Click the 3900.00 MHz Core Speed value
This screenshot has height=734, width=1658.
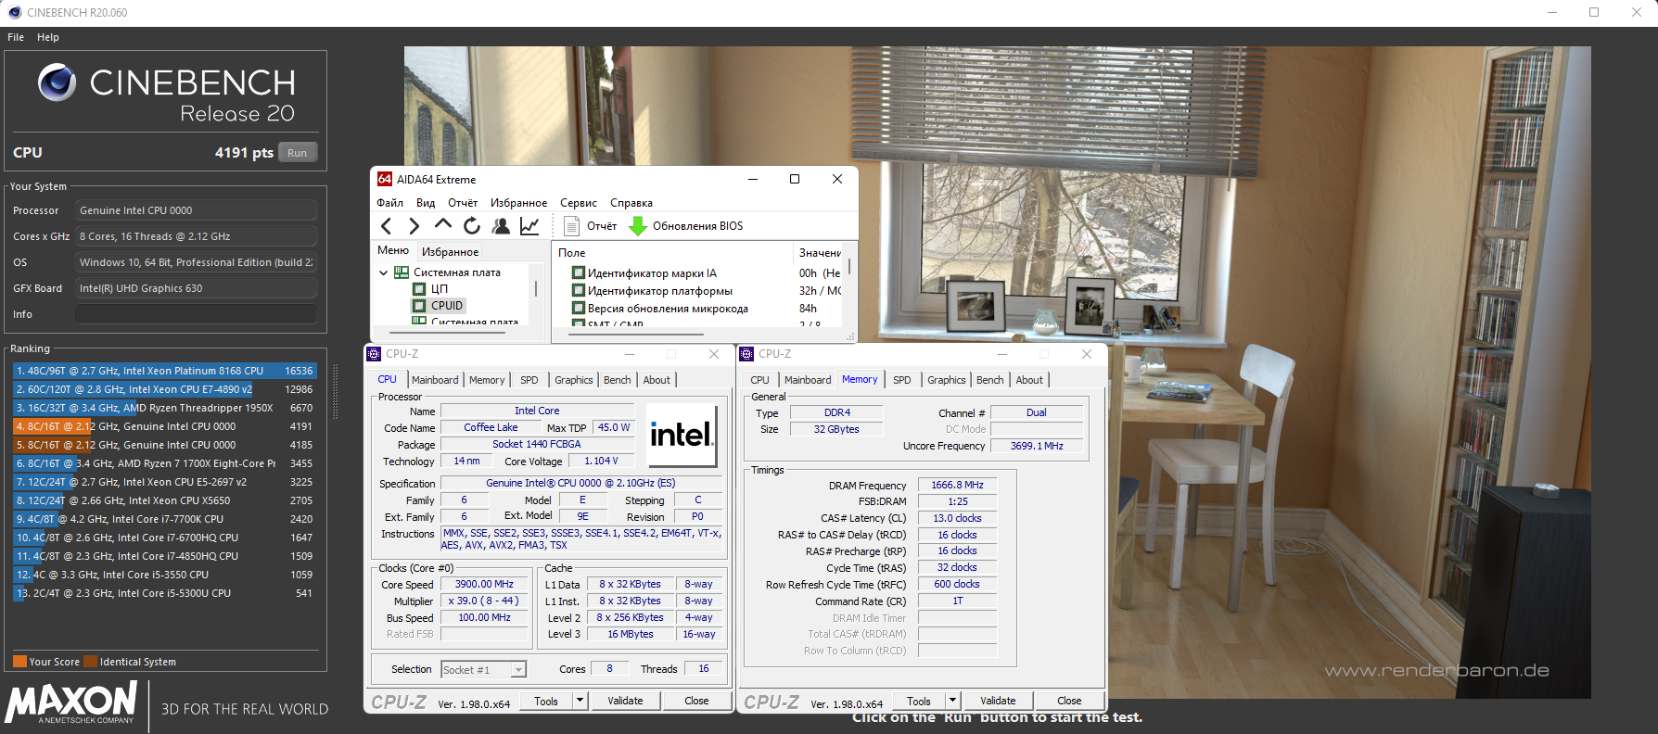484,585
